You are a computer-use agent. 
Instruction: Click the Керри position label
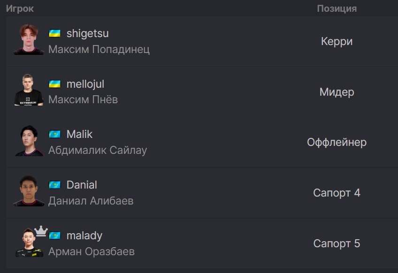pos(337,41)
